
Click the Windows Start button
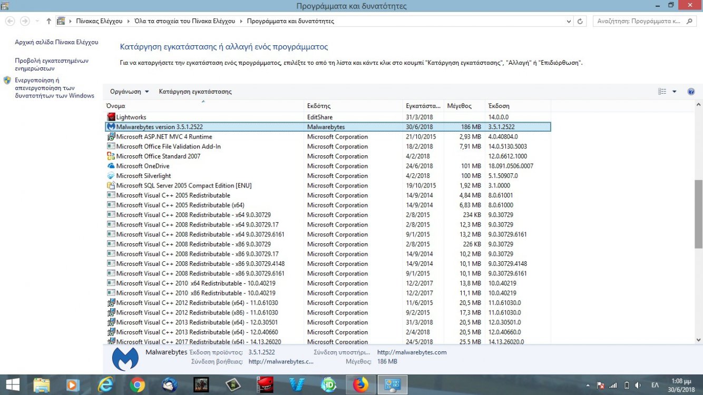tap(12, 385)
